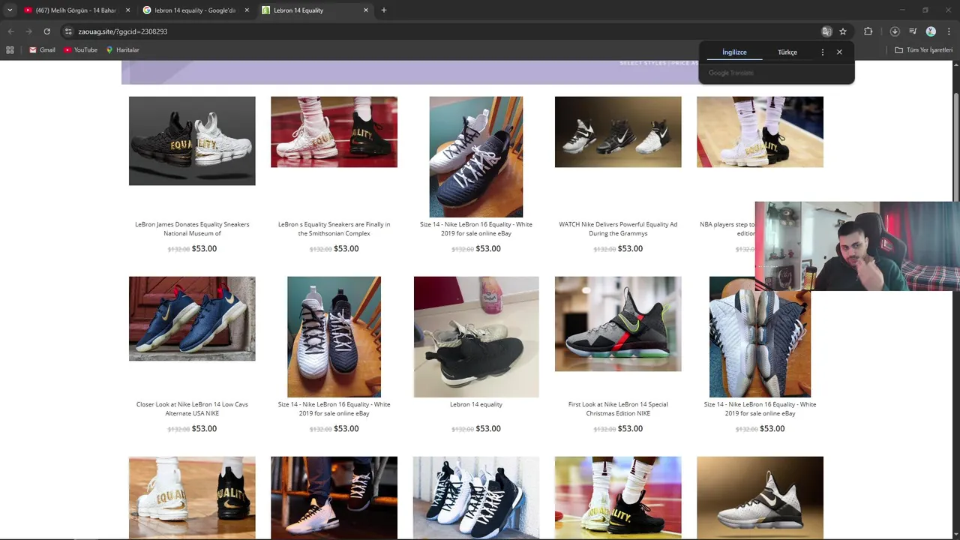Open Smithsonian Complex sneakers product image
Screen dimensions: 960x540
pyautogui.click(x=334, y=132)
